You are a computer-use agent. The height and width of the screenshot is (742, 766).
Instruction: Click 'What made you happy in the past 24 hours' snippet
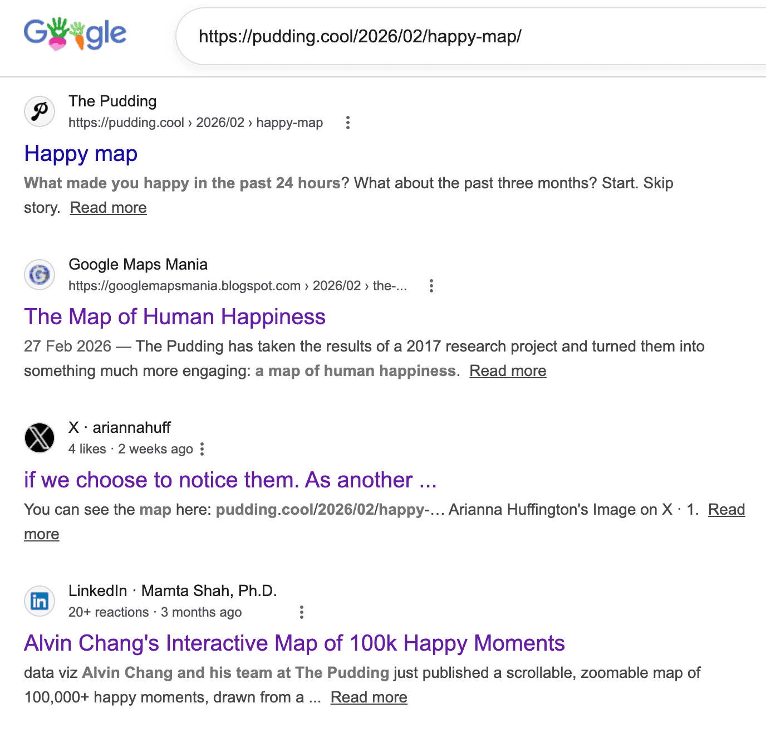(182, 183)
